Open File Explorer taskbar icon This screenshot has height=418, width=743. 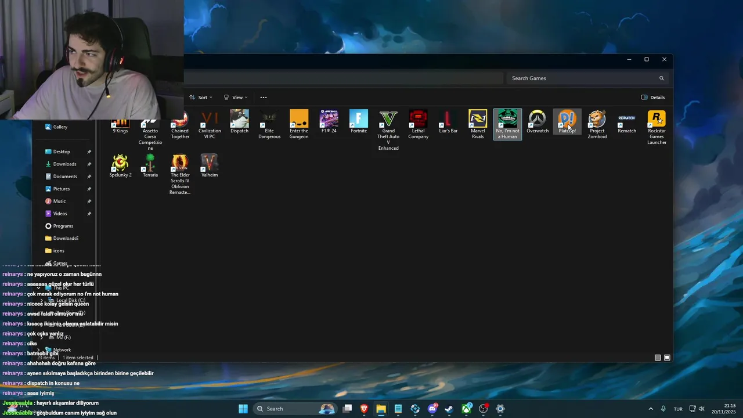(381, 409)
